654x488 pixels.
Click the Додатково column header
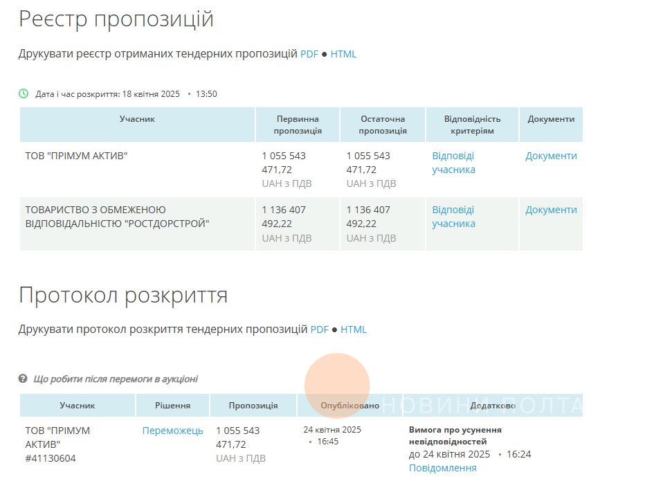(x=493, y=406)
